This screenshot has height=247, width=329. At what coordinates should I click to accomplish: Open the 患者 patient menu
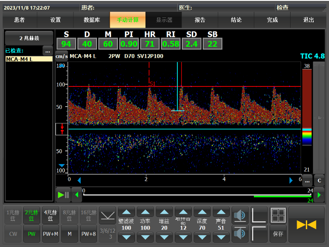20,20
